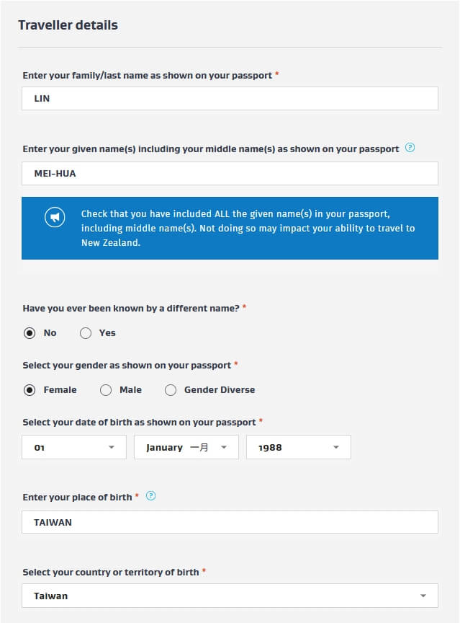This screenshot has width=460, height=623.
Task: Select Yes for different name question
Action: (x=86, y=333)
